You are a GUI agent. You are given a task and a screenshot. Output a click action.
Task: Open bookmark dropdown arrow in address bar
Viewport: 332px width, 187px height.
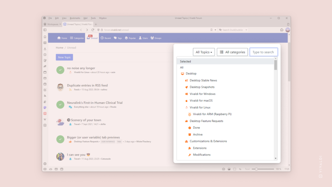215,30
